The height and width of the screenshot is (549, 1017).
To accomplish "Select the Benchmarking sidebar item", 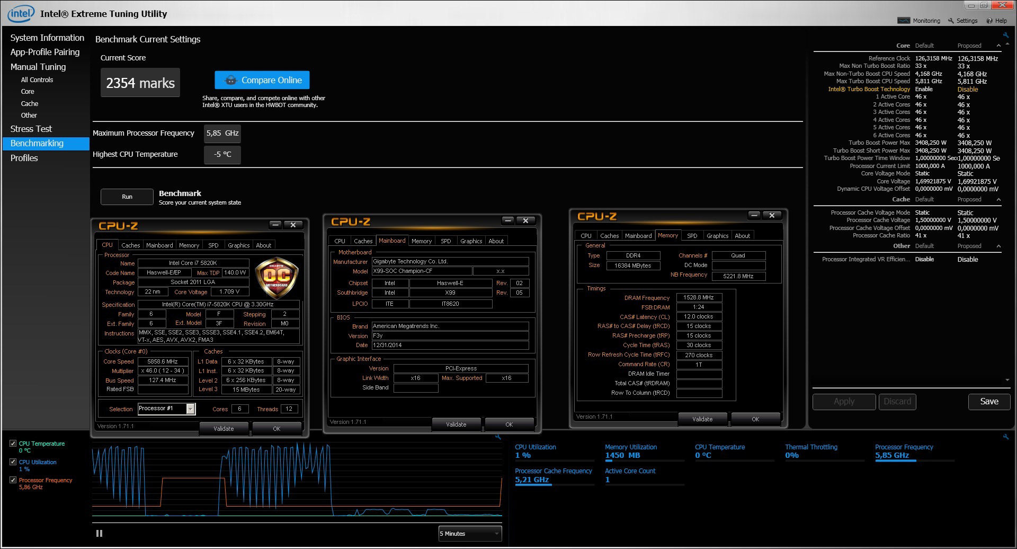I will (46, 144).
